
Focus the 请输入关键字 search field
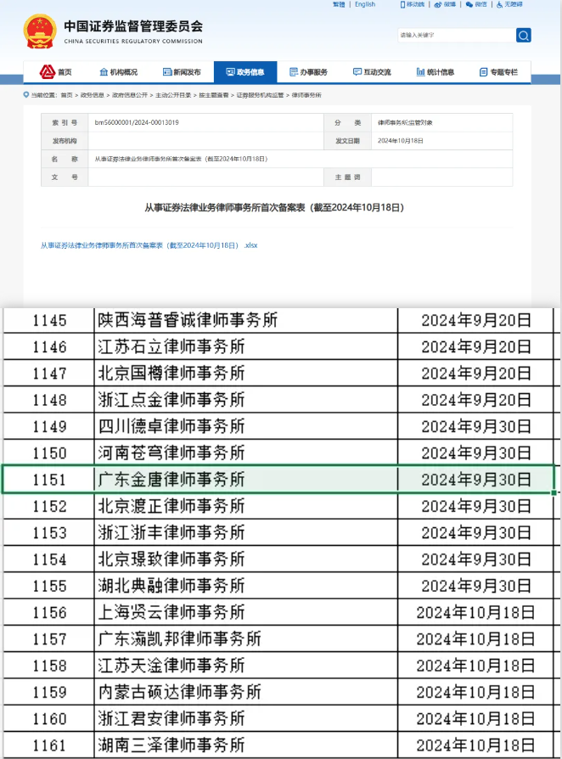(457, 36)
